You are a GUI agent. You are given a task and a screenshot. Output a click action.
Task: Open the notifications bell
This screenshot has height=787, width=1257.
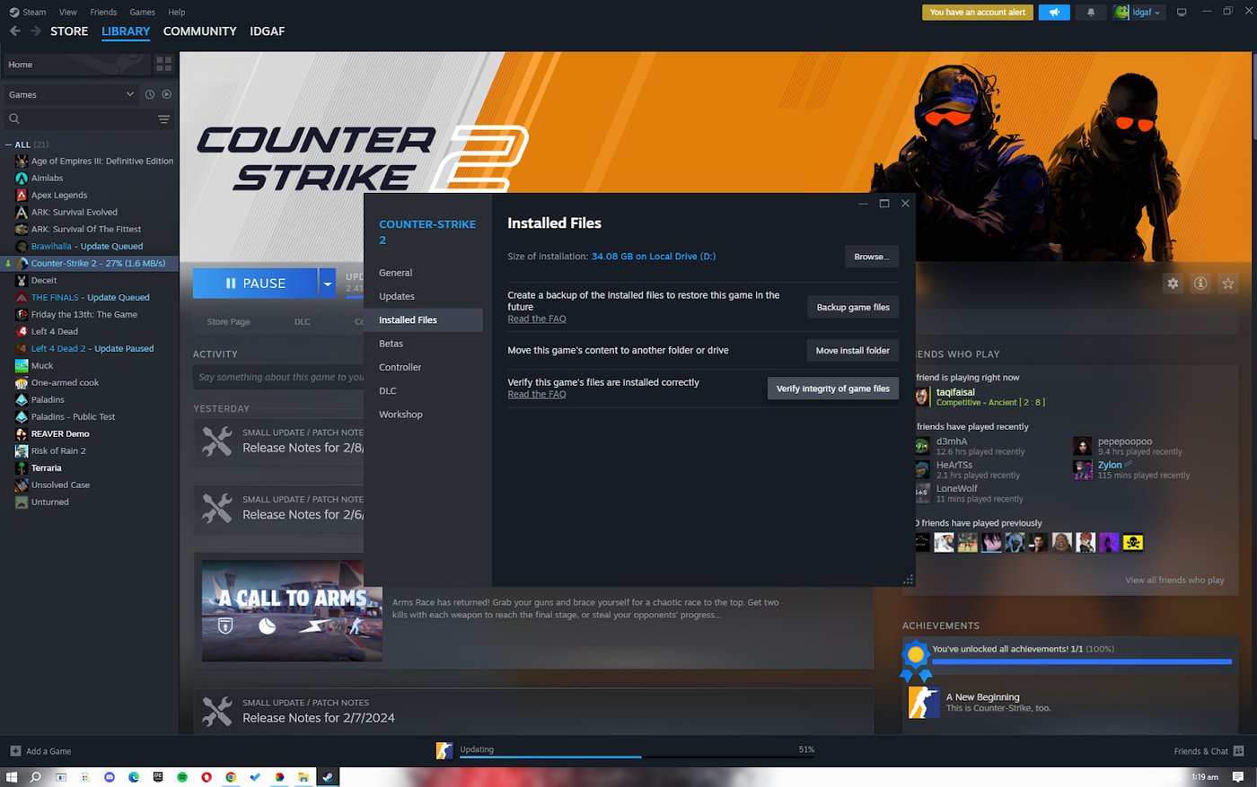click(1091, 13)
